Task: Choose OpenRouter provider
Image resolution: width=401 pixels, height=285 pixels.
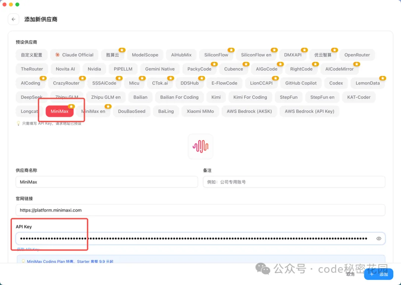Action: pos(357,55)
